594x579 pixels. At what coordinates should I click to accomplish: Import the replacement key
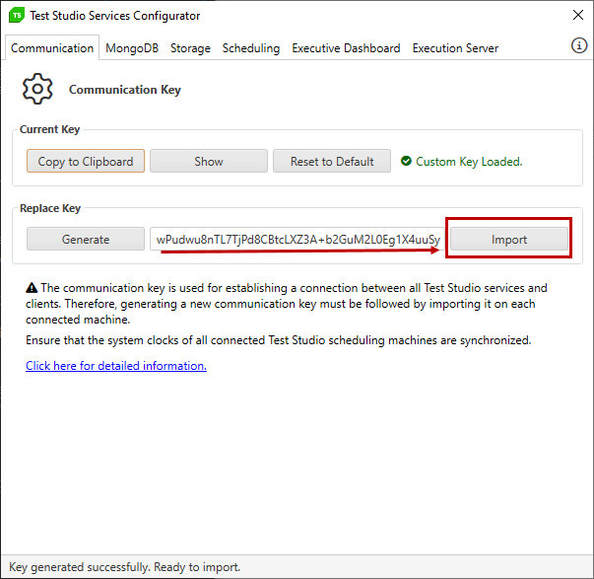click(509, 239)
